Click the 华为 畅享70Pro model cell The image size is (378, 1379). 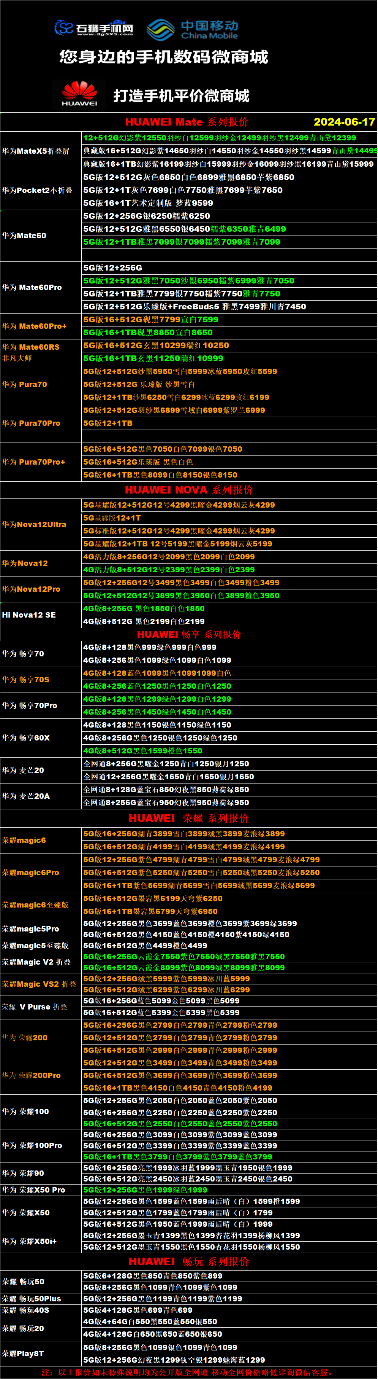tap(41, 705)
